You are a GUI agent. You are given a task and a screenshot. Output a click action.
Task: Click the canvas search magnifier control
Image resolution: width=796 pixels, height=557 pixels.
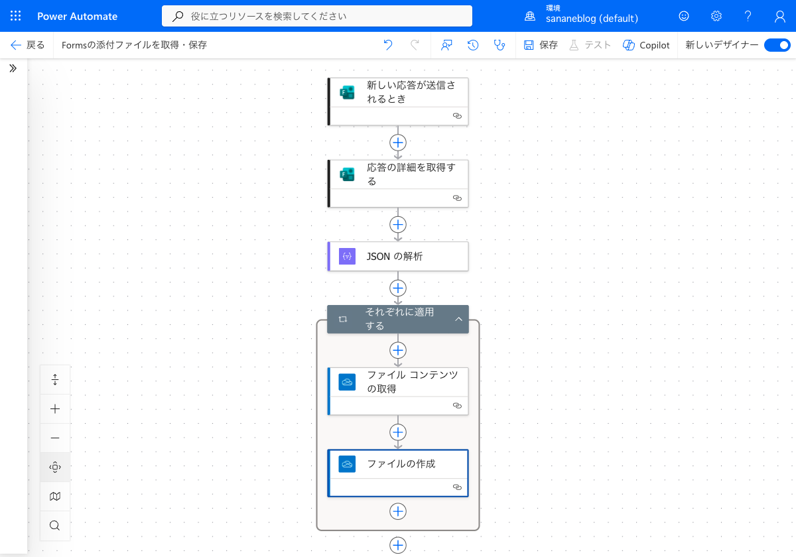(x=55, y=526)
